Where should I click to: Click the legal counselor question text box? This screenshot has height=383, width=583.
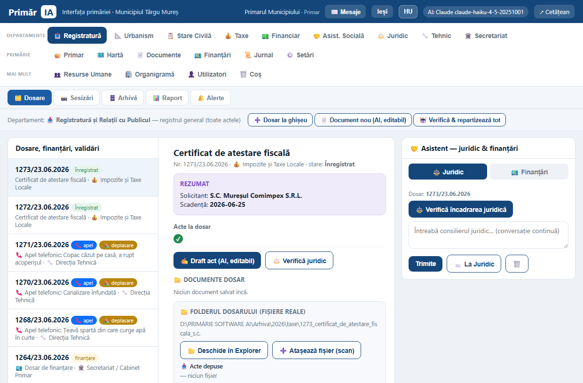point(488,235)
